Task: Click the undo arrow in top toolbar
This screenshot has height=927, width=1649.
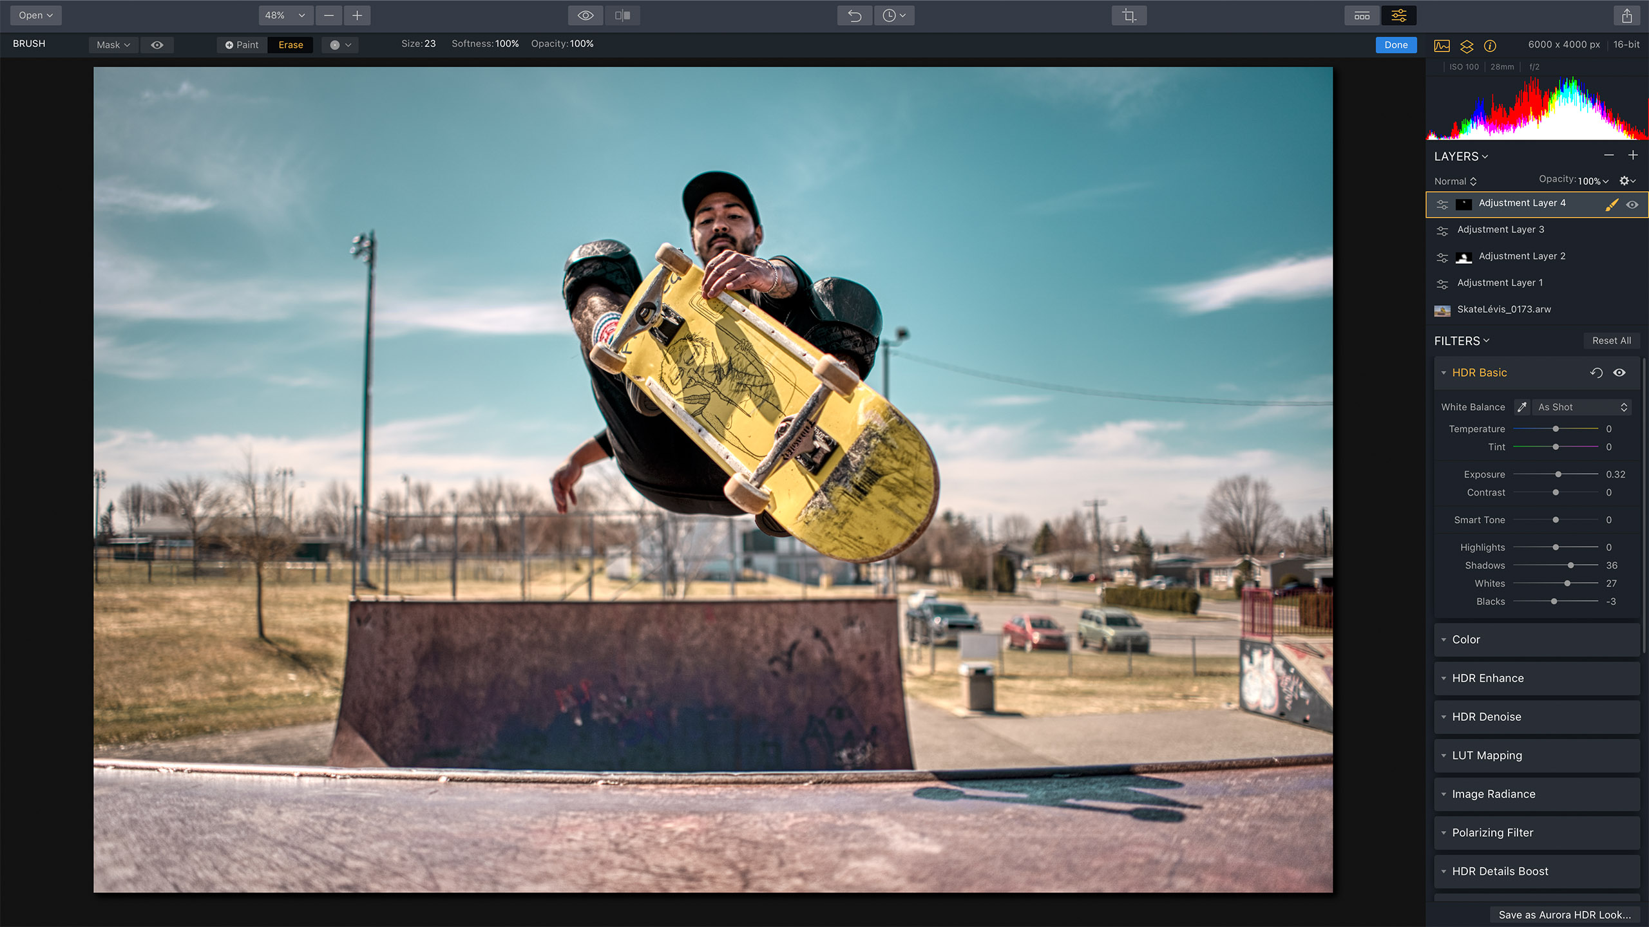Action: tap(854, 15)
